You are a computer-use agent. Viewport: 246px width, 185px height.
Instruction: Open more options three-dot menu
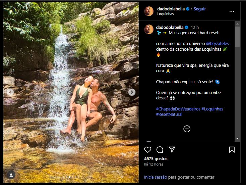click(232, 11)
